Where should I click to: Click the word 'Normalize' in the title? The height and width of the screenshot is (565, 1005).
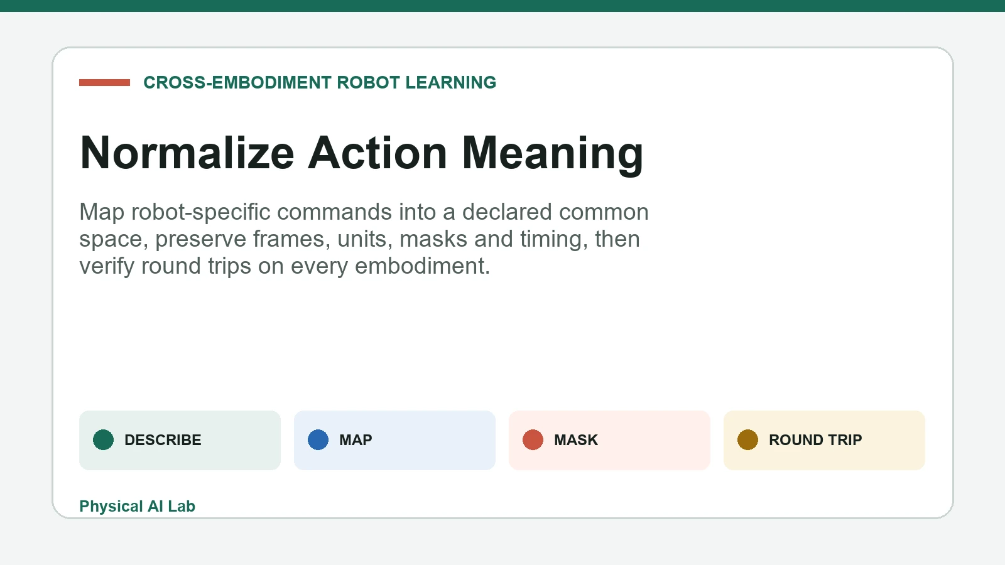click(187, 153)
